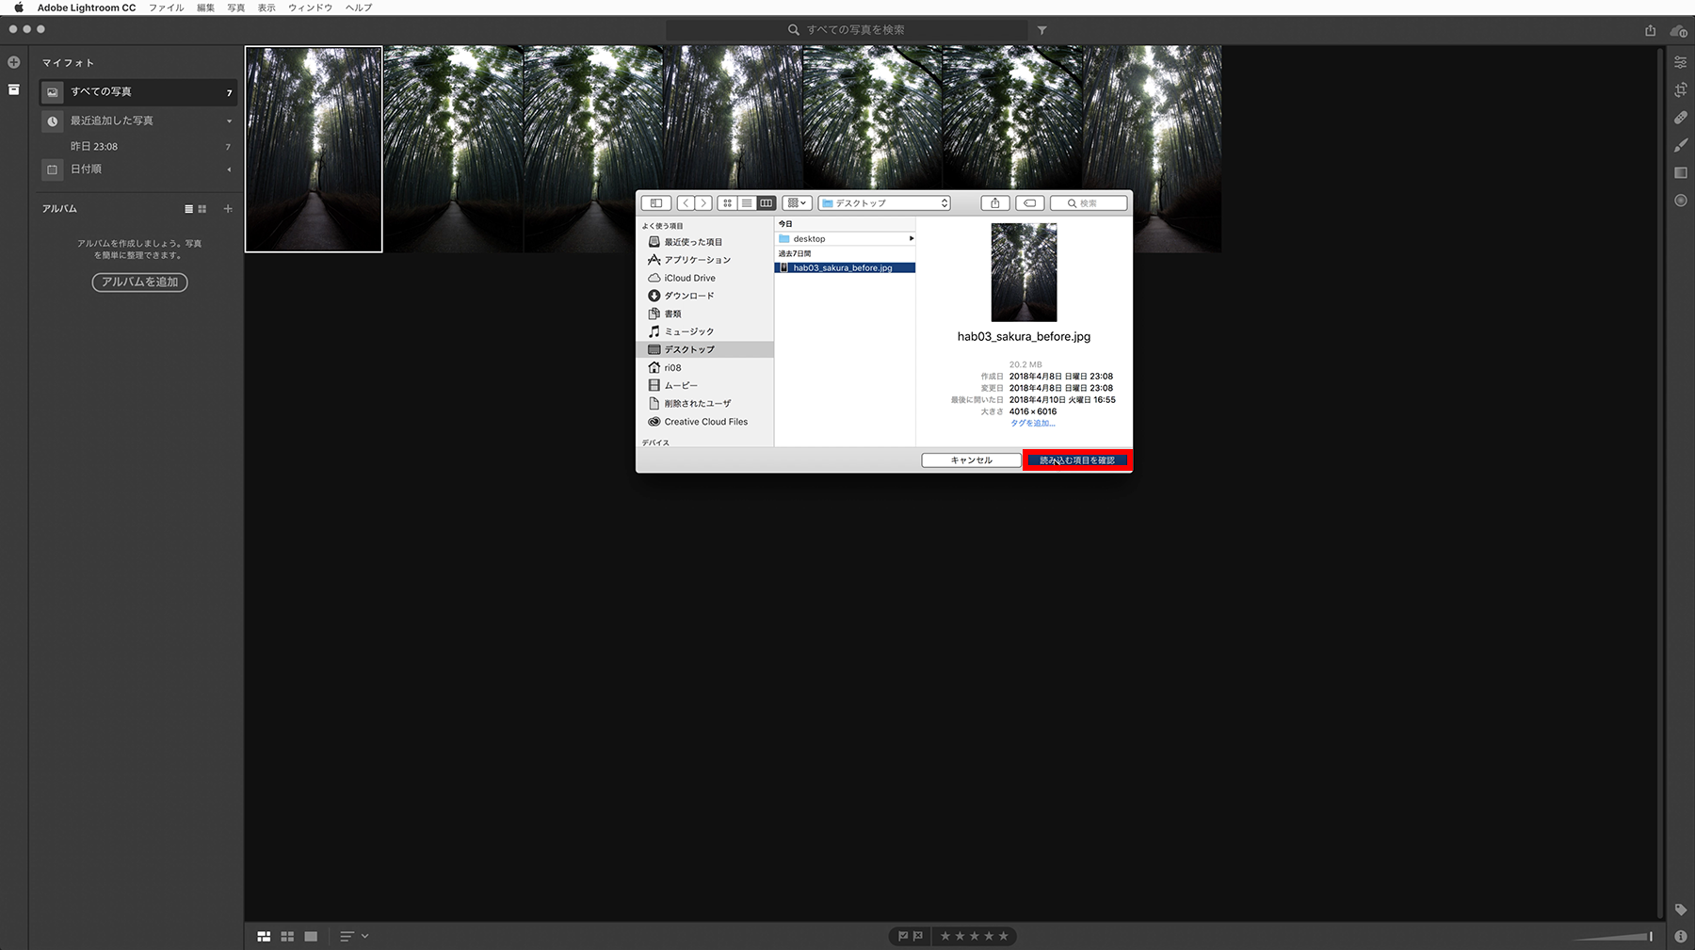Select the Radial gradient tool
This screenshot has width=1695, height=950.
tap(1681, 201)
